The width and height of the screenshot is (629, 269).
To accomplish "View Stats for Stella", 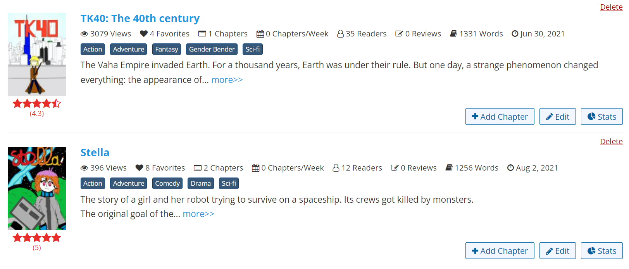I will point(601,251).
